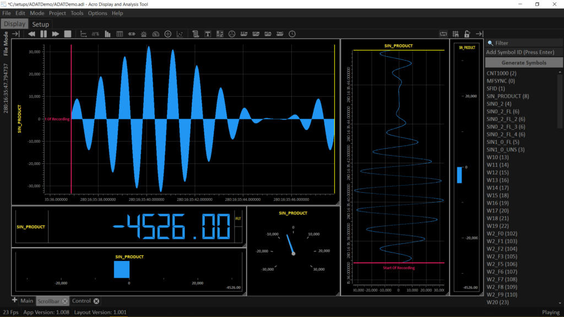564x317 pixels.
Task: Add a gauge dial display widget
Action: tap(156, 34)
